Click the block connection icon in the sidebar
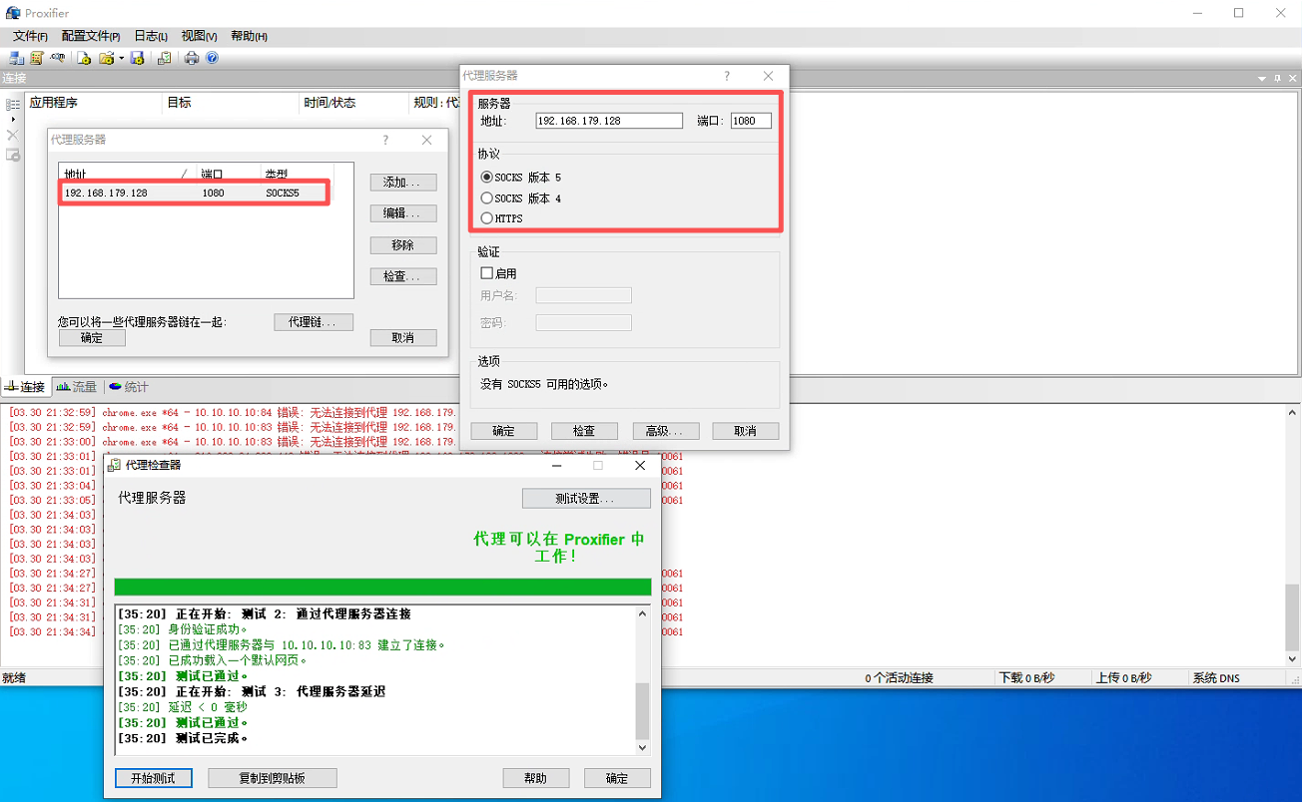Screen dimensions: 1302x802 [x=13, y=155]
